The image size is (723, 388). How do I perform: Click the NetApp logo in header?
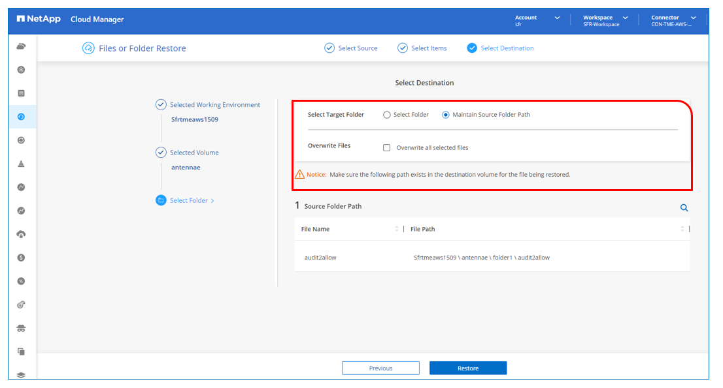[39, 19]
